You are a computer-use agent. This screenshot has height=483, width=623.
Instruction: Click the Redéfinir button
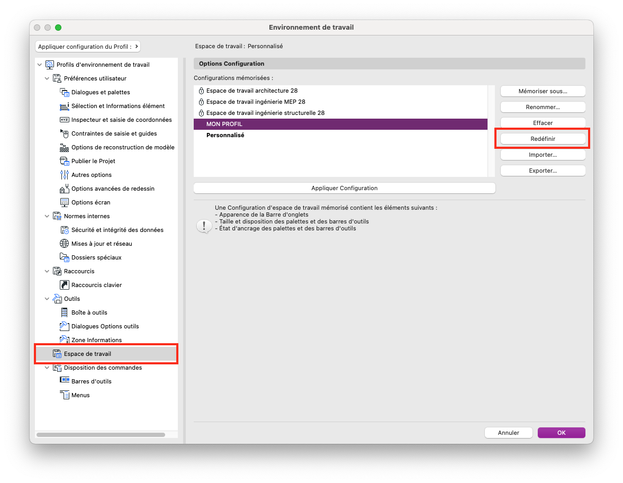click(x=543, y=139)
